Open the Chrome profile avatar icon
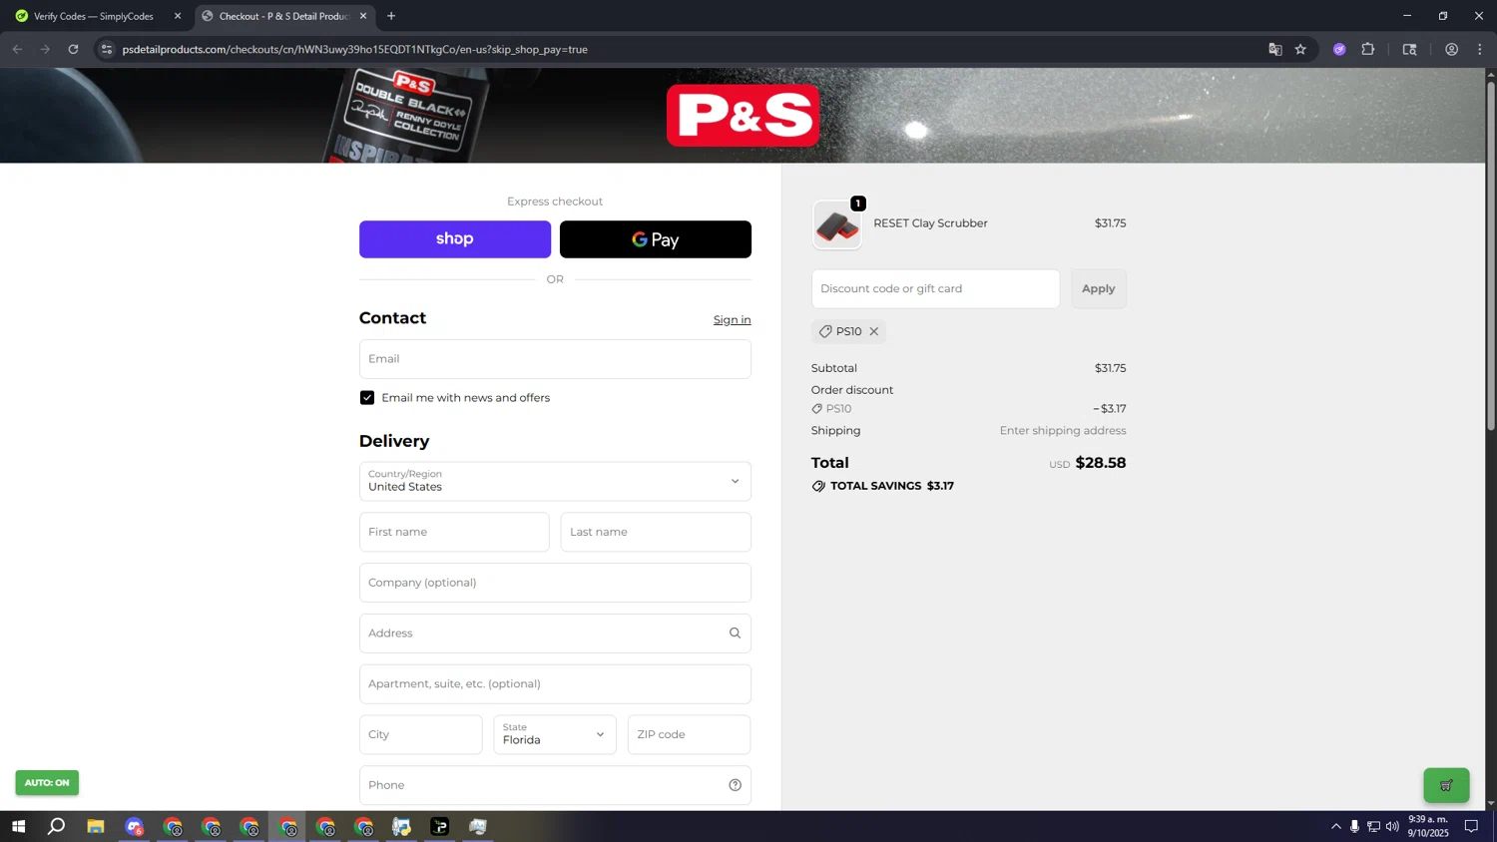1497x842 pixels. tap(1451, 49)
